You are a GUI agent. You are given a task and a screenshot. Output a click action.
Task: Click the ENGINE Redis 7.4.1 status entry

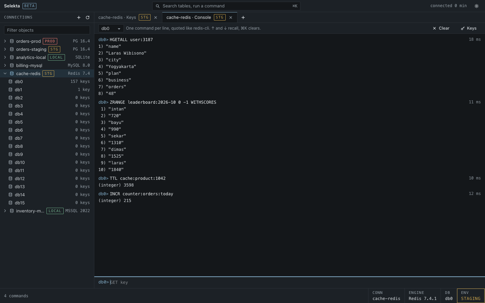(422, 296)
